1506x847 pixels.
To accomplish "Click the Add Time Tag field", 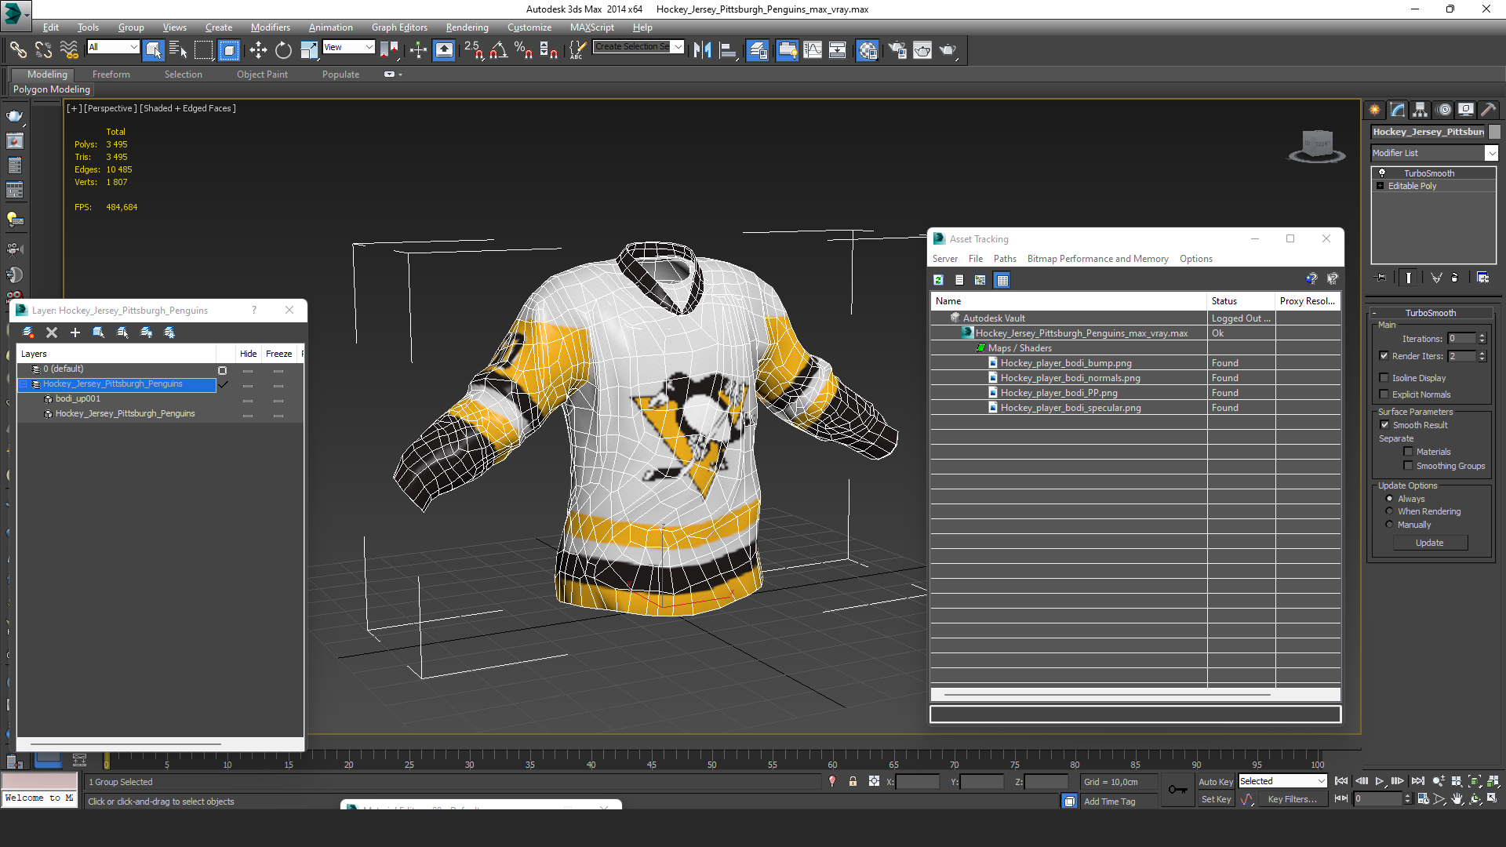I will [1119, 802].
